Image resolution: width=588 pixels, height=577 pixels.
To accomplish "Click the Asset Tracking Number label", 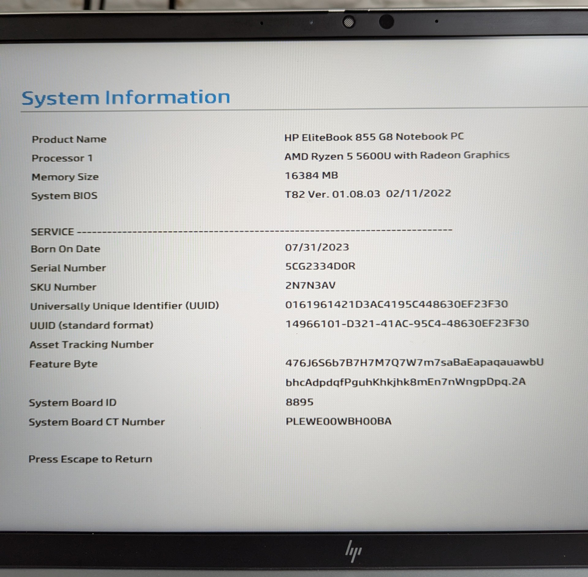I will coord(92,345).
